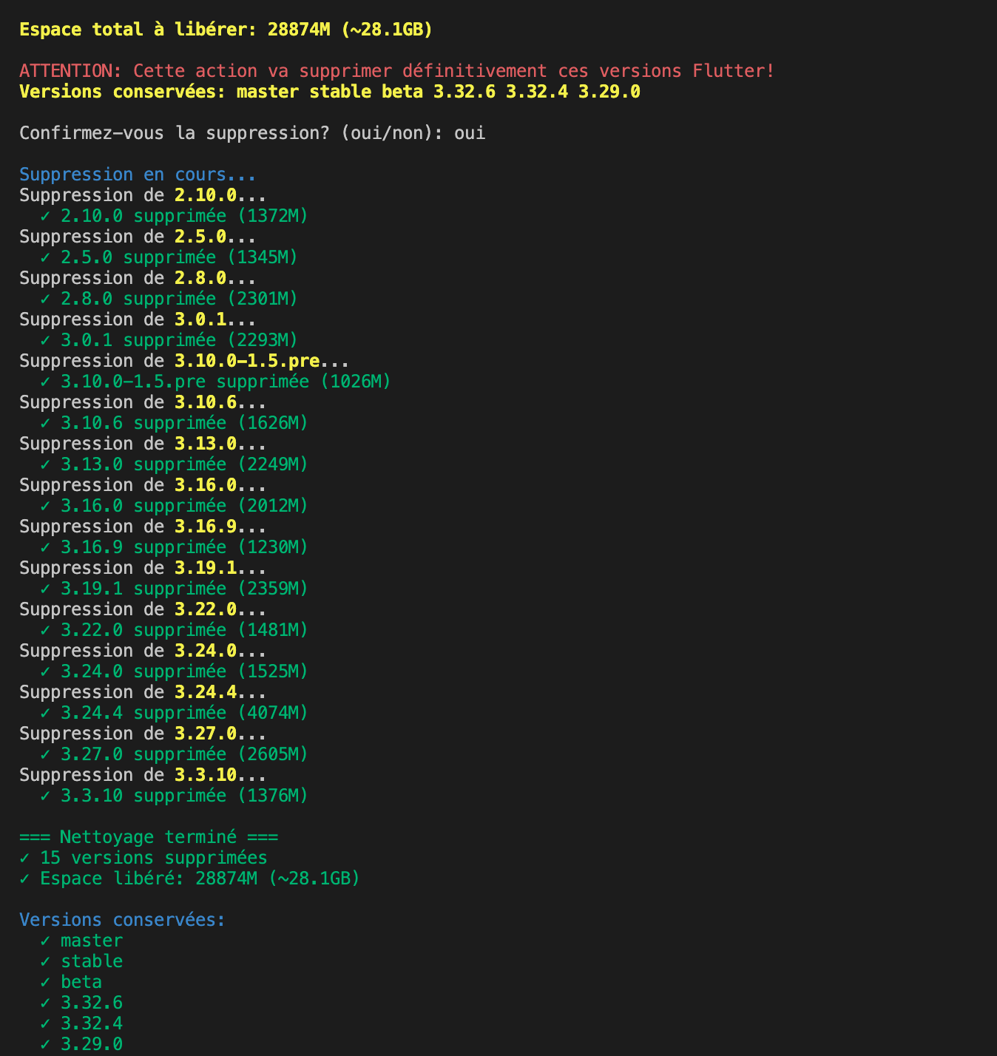Click the '3.29.0' entry in kept versions list

(81, 1044)
